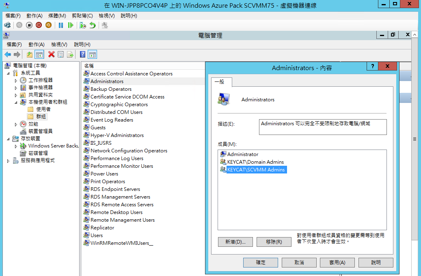Click the VM Checkpoint icon
Viewport: 421px width, 276px height.
[x=83, y=25]
